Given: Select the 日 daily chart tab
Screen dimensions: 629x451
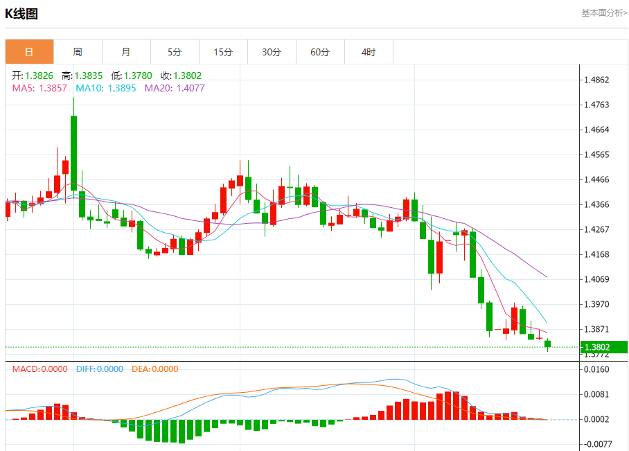Looking at the screenshot, I should 29,52.
